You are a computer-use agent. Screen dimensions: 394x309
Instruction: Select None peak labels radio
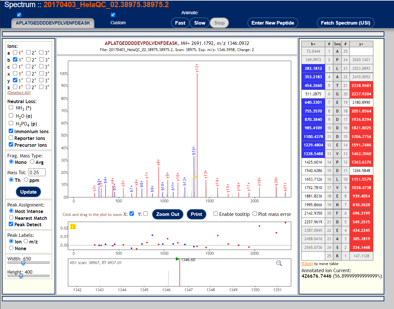11,248
